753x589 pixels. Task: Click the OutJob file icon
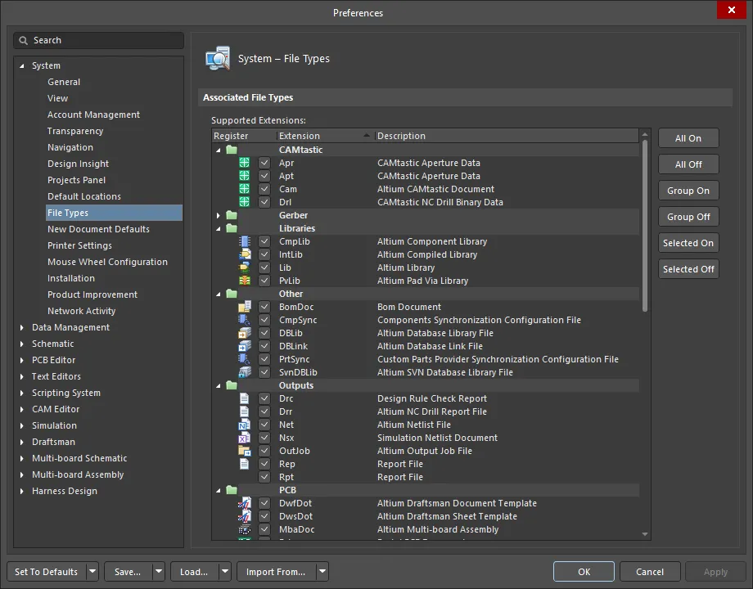point(245,451)
